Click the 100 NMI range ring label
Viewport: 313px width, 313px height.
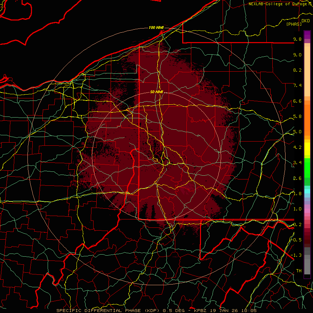pyautogui.click(x=156, y=27)
